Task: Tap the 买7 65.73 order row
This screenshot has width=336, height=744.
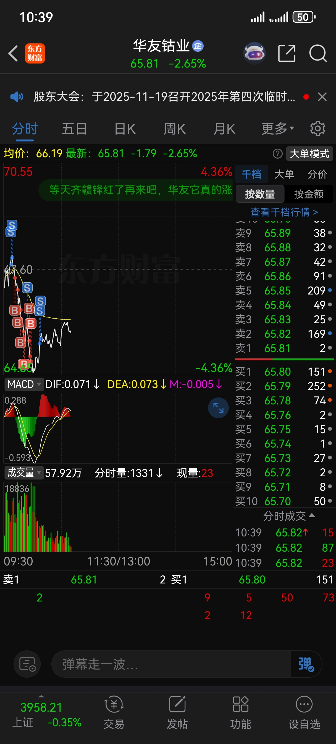Action: coord(284,458)
